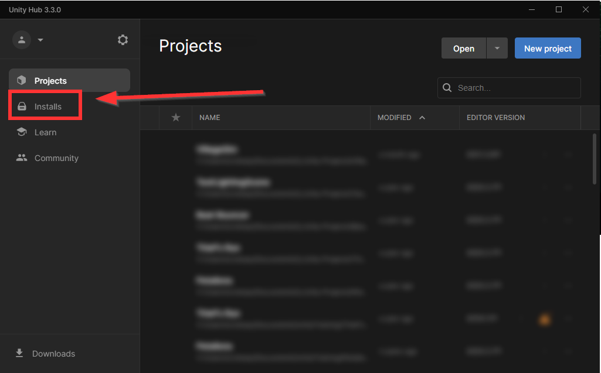Click the orange warning icon in the project row
The image size is (601, 373).
[x=544, y=319]
